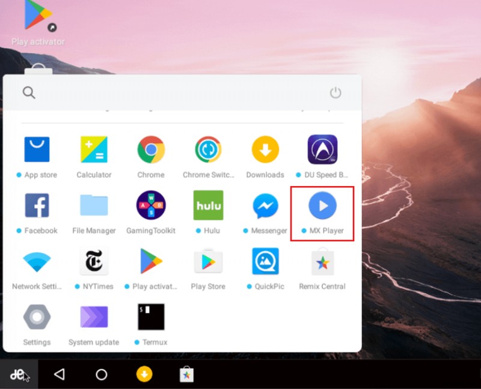Open the GamingToolkit app
This screenshot has height=389, width=481.
(150, 206)
